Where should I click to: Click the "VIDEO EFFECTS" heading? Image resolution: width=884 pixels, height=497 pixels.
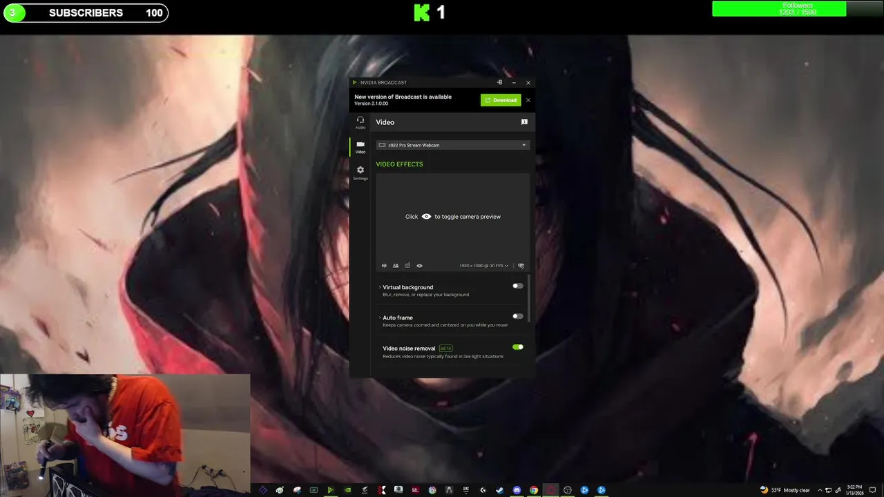pyautogui.click(x=399, y=164)
